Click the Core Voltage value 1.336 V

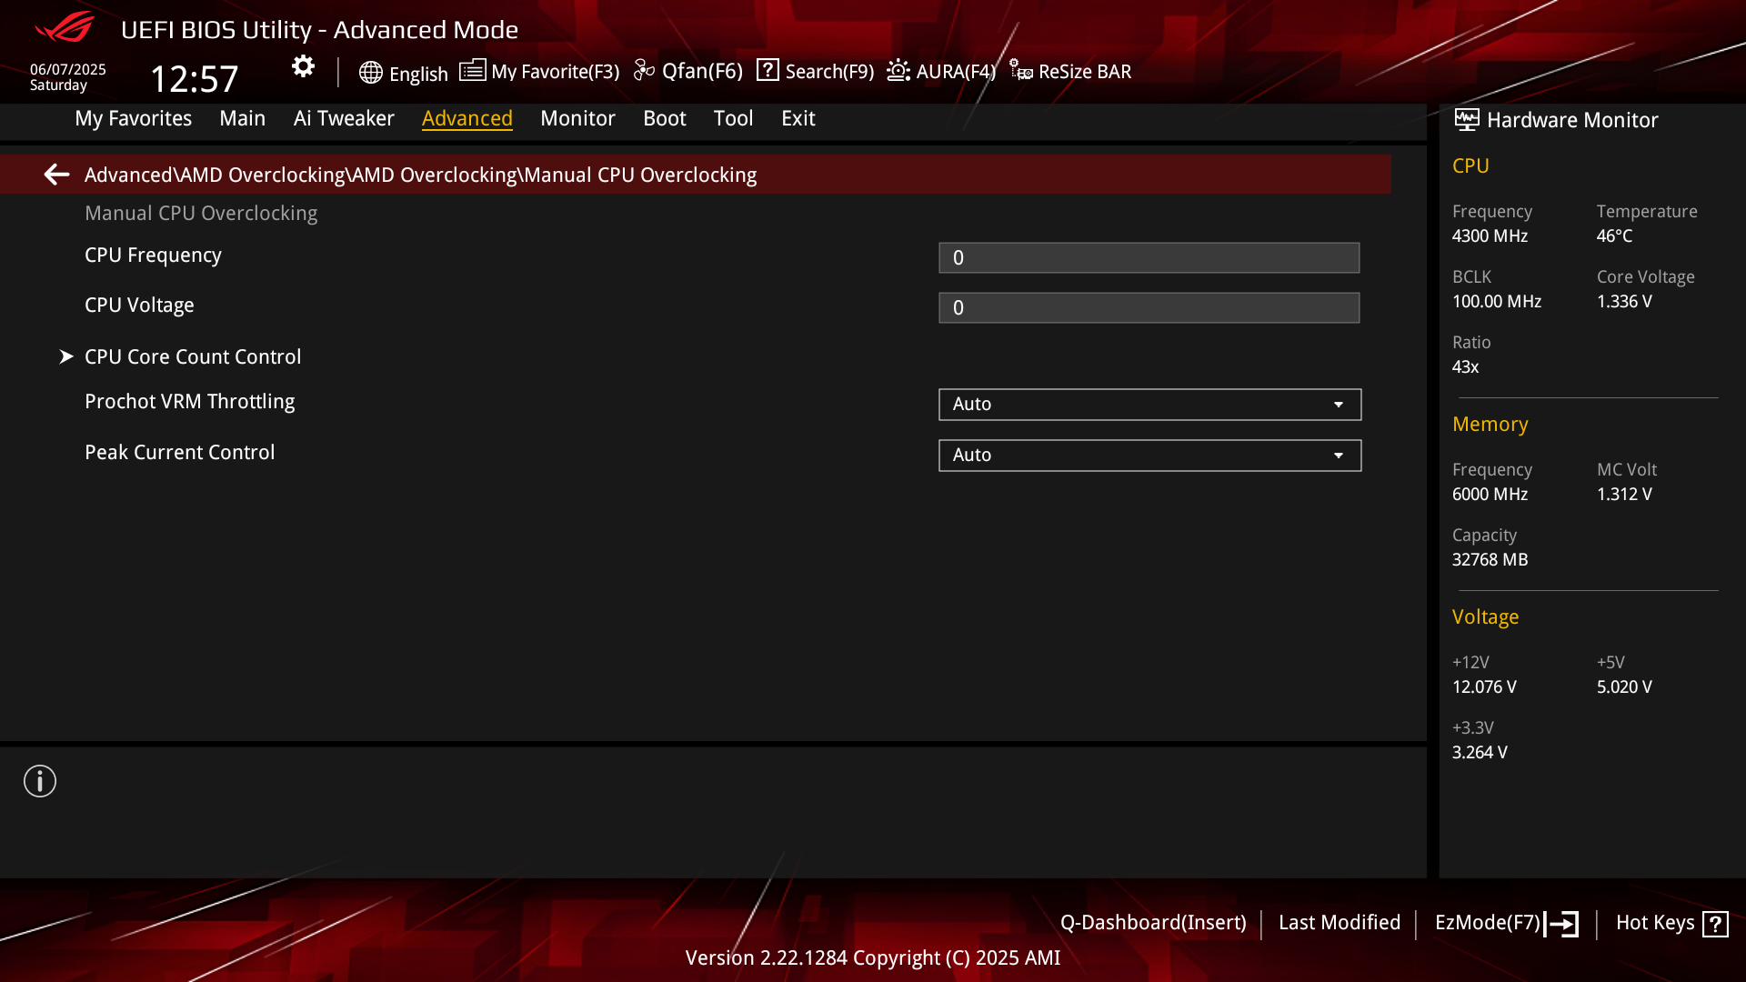coord(1624,302)
